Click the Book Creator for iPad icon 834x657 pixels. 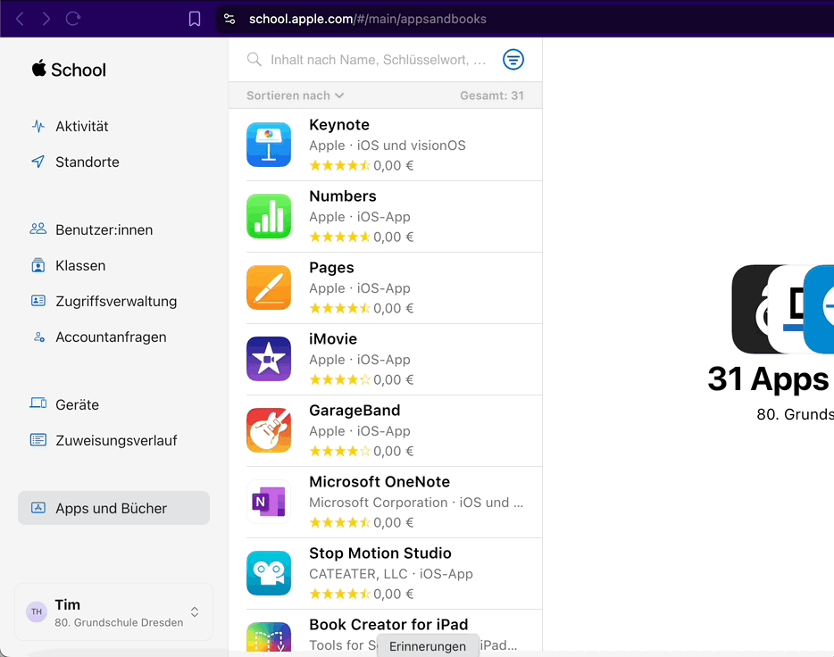tap(269, 636)
